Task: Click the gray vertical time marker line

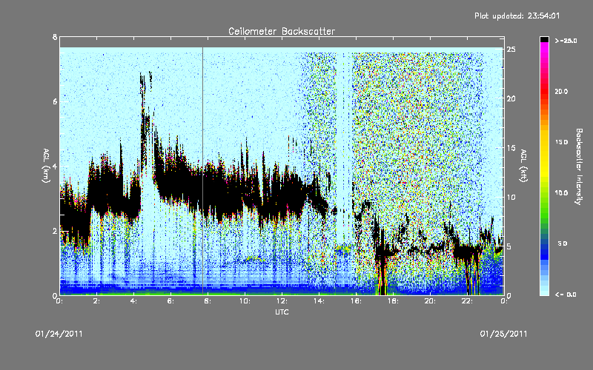Action: (202, 171)
